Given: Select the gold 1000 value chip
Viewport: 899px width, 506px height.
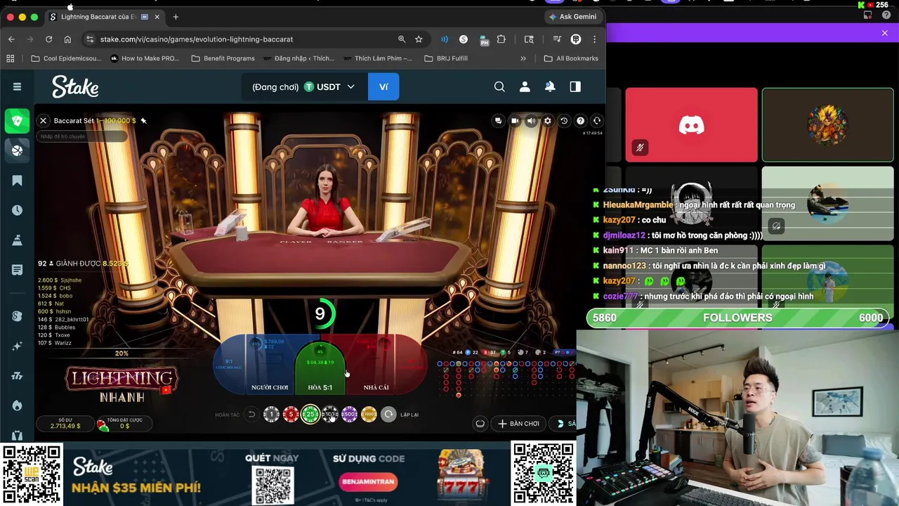Looking at the screenshot, I should pos(369,415).
